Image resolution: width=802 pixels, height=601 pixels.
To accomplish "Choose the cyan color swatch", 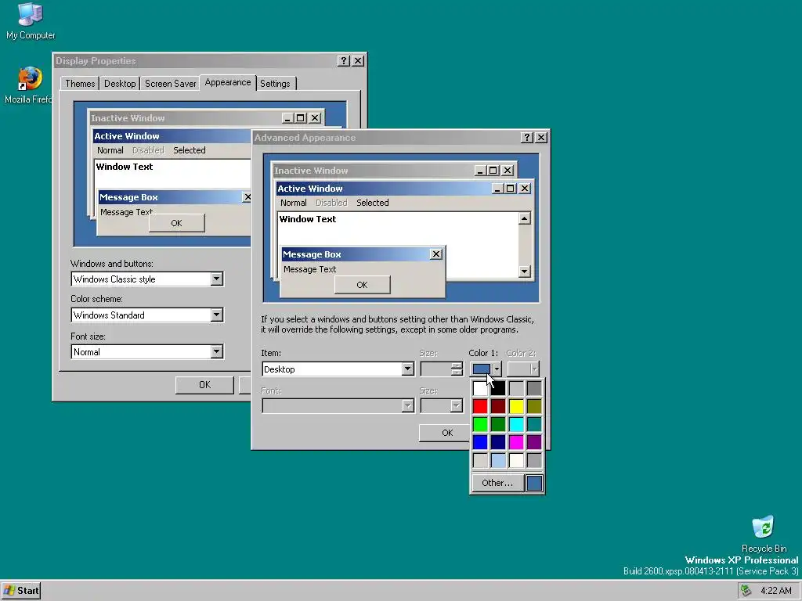I will [x=516, y=424].
